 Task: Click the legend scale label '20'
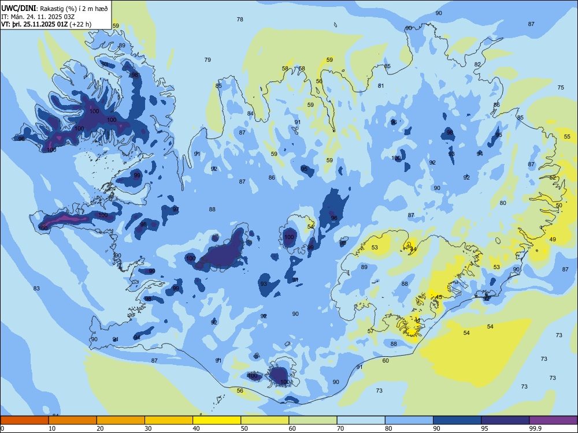tap(100, 428)
